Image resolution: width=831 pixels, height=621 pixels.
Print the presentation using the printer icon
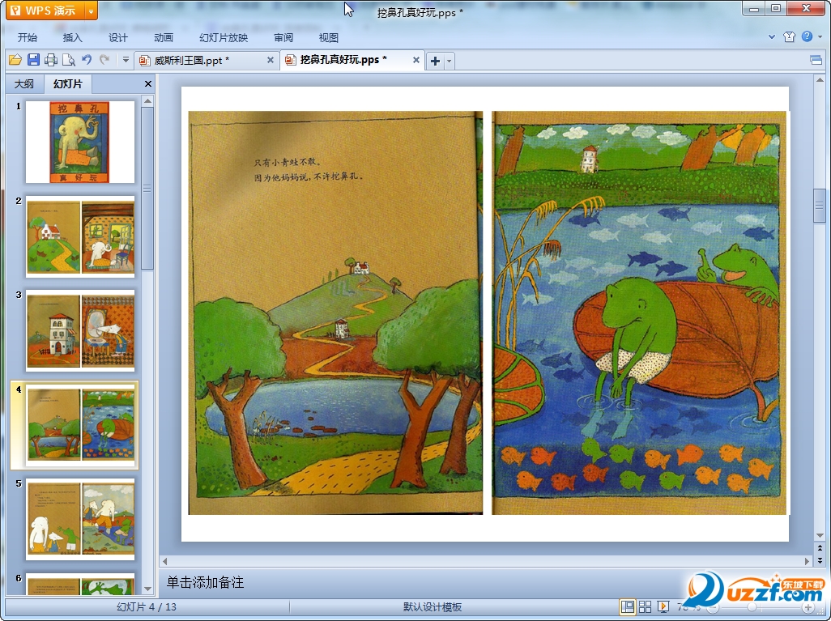tap(51, 60)
